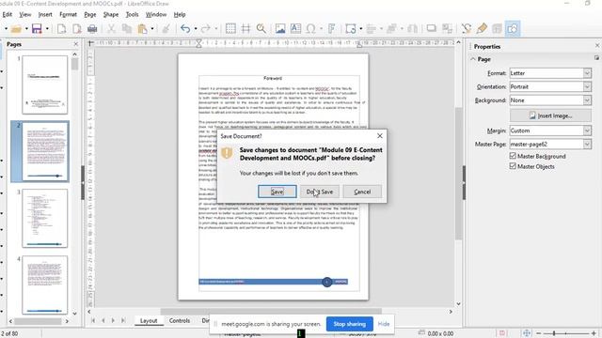
Task: Collapse the Page section in Properties
Action: pyautogui.click(x=473, y=59)
